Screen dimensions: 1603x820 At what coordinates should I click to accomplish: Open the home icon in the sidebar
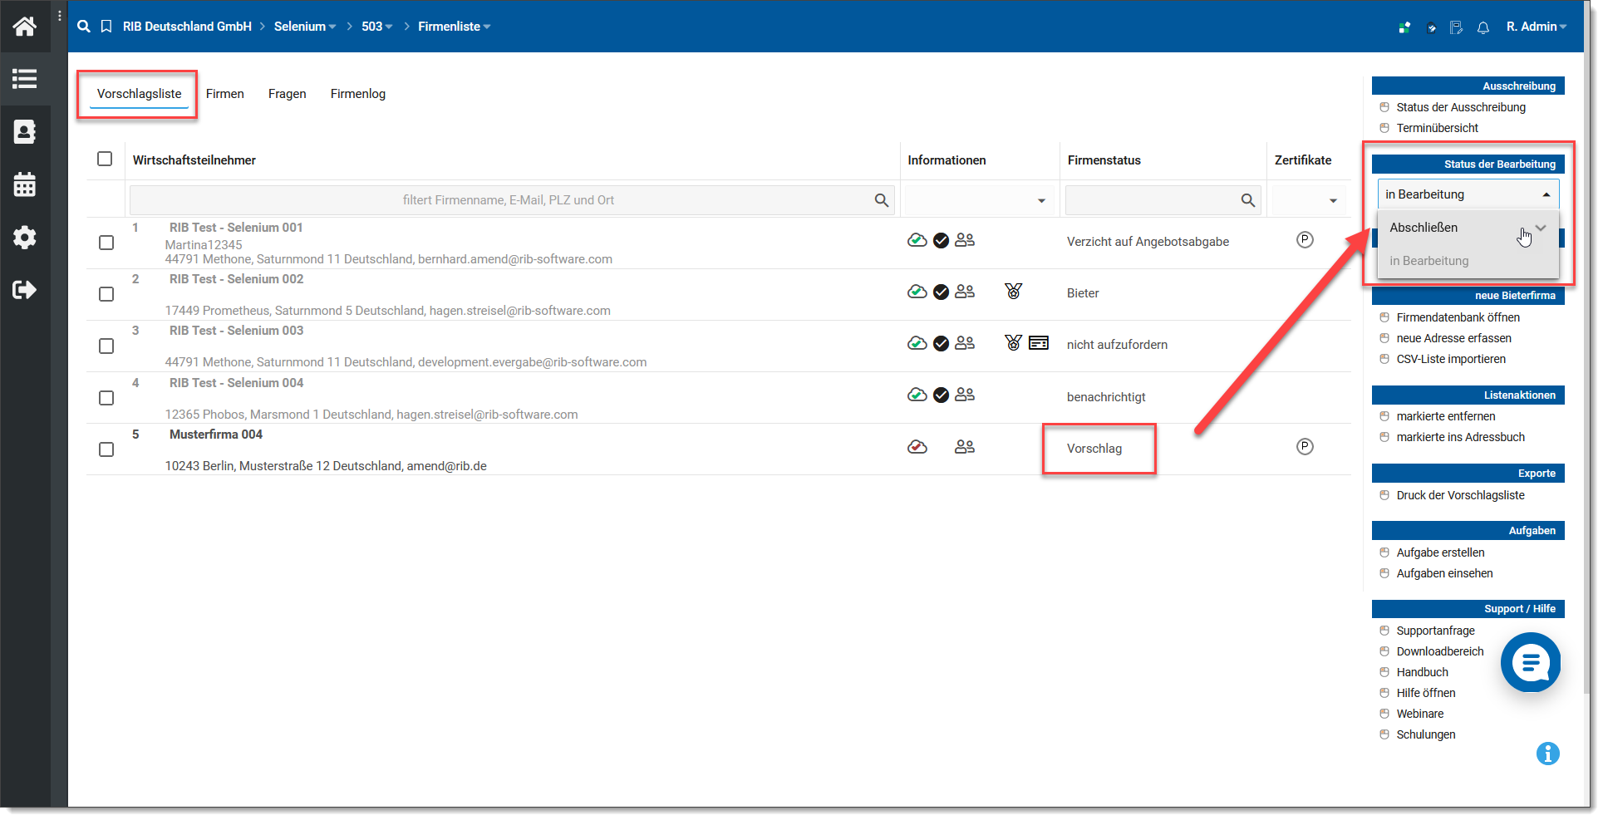[25, 27]
